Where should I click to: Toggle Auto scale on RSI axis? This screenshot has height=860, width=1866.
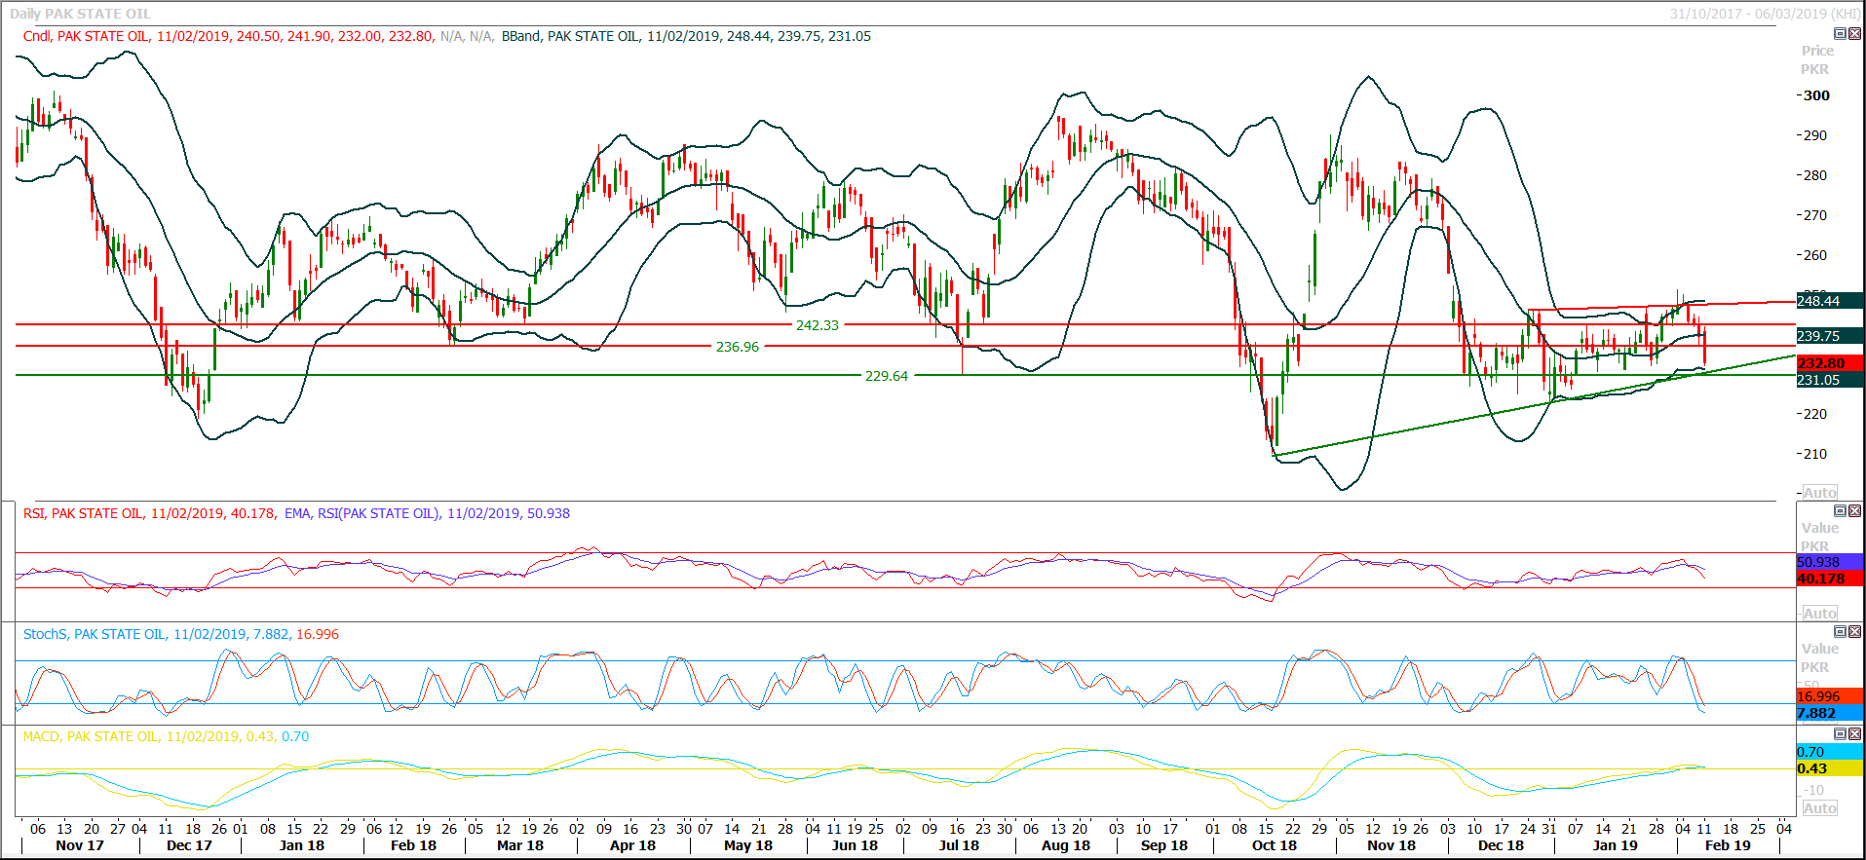[1819, 614]
